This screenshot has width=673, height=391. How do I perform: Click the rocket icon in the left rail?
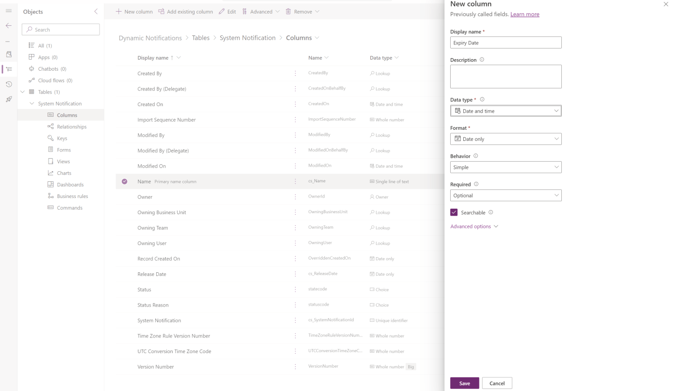click(8, 99)
